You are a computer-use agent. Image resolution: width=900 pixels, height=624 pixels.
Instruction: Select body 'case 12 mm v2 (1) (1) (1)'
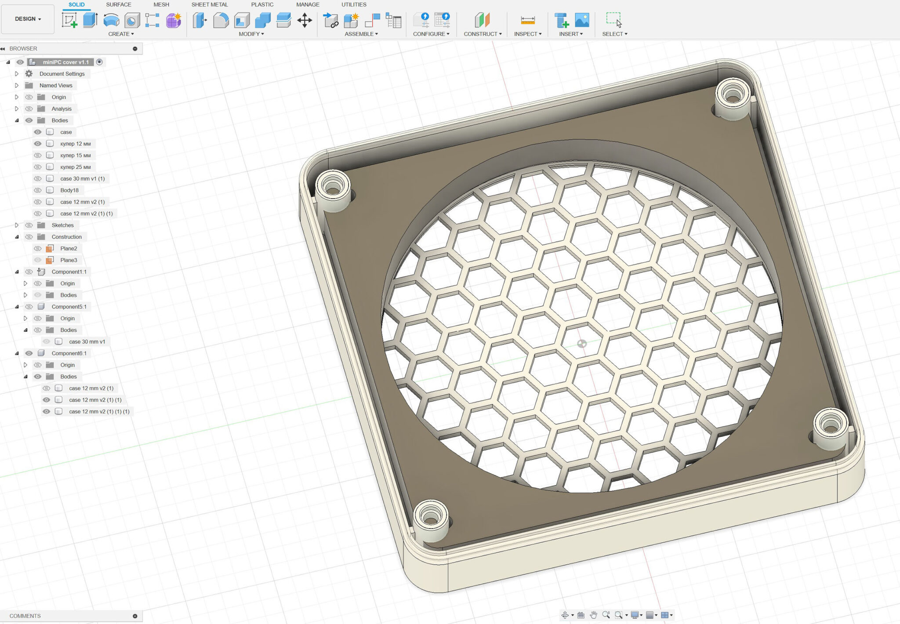coord(99,411)
